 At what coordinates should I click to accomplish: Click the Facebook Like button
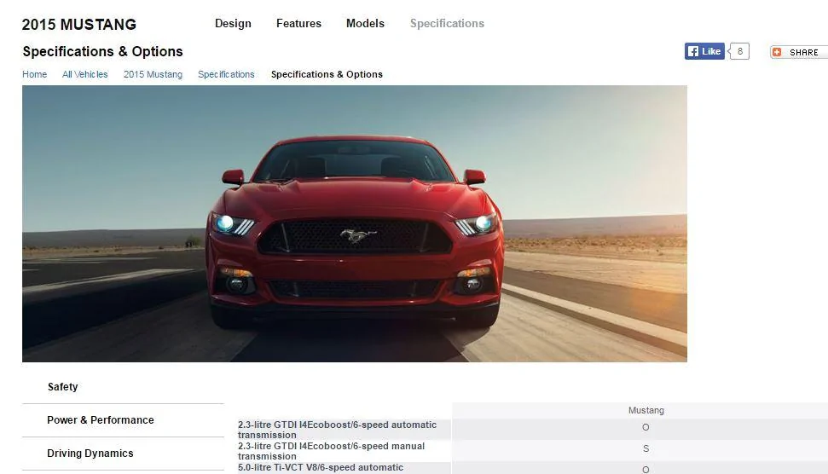point(704,51)
